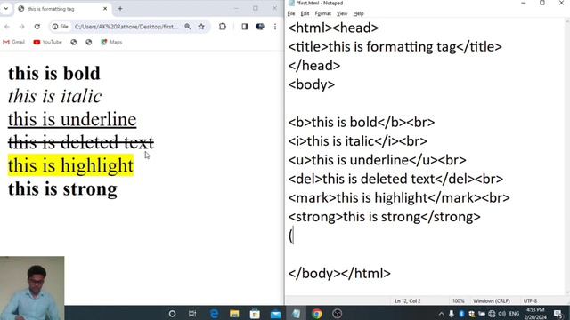Open Chrome extensions puzzle icon
The height and width of the screenshot is (320, 570).
(223, 27)
